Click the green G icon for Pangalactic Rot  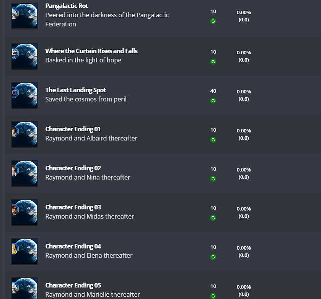[213, 21]
